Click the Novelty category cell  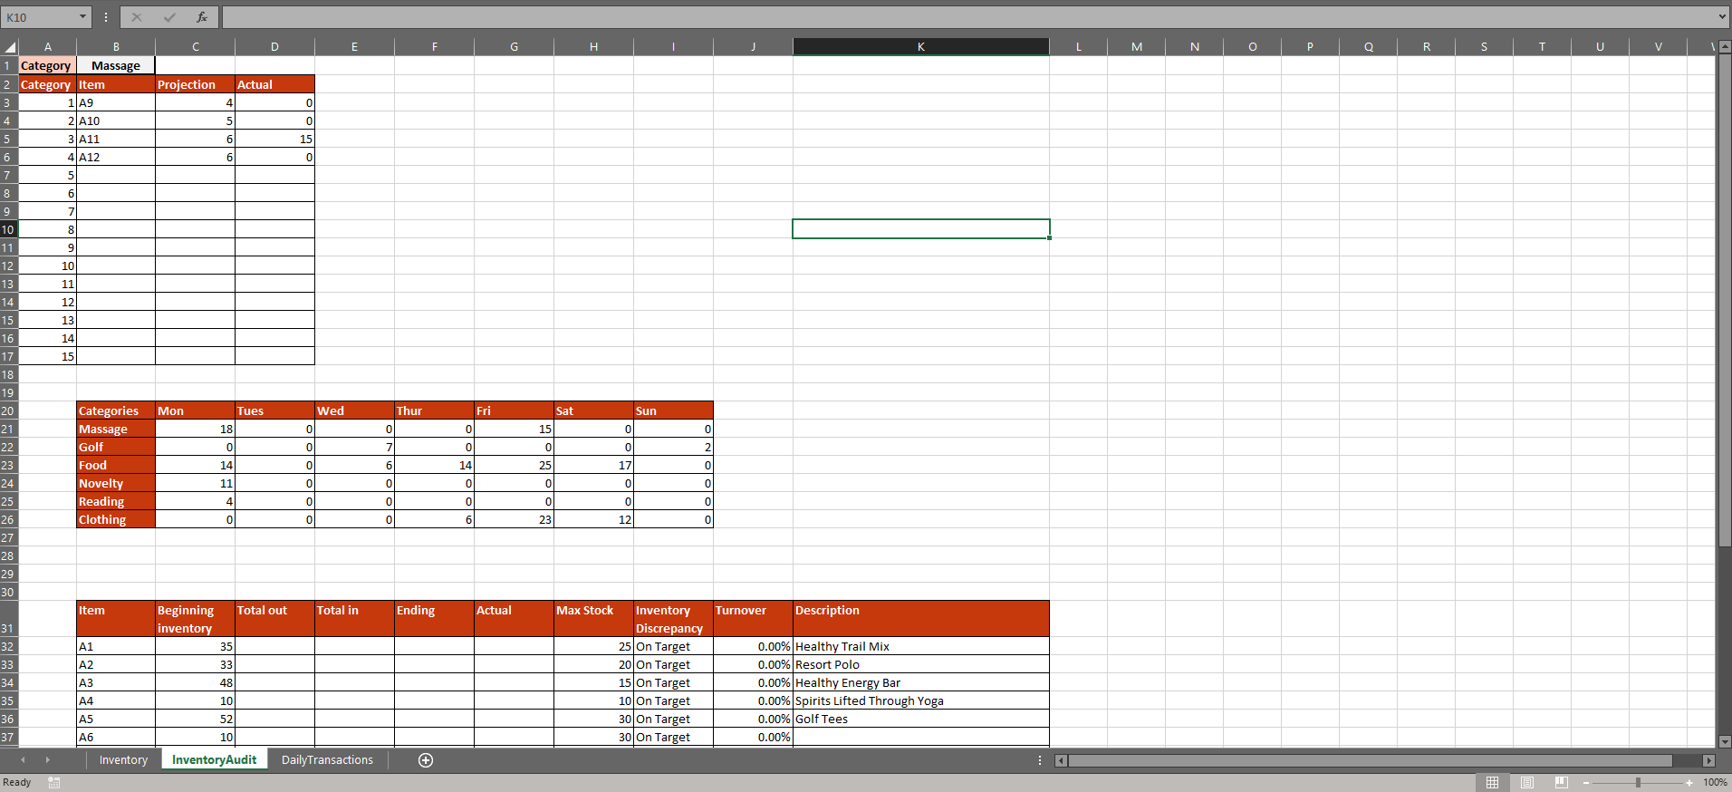click(x=116, y=483)
